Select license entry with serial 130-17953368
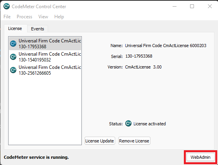Image resolution: width=218 pixels, height=165 pixels. coord(45,44)
